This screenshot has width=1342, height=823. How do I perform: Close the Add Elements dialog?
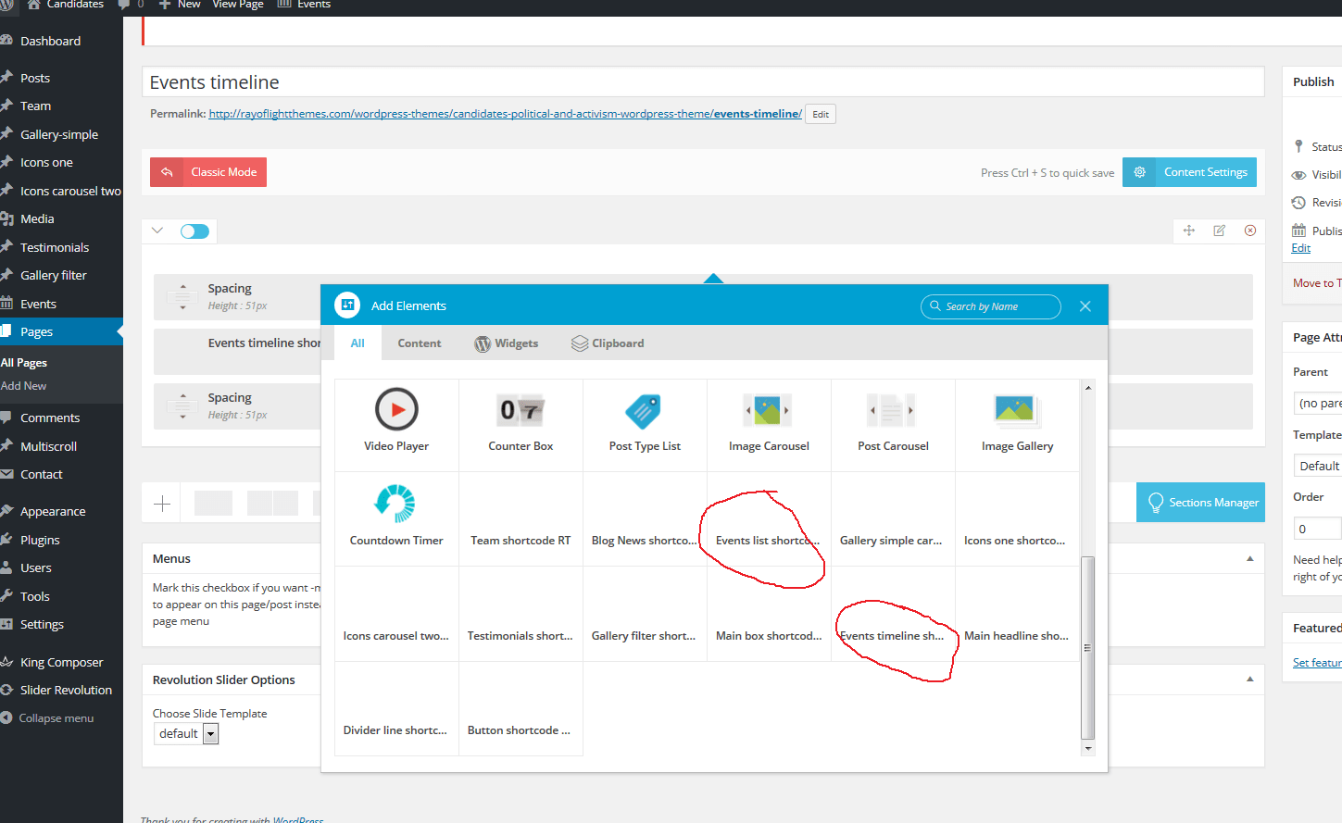[x=1085, y=306]
